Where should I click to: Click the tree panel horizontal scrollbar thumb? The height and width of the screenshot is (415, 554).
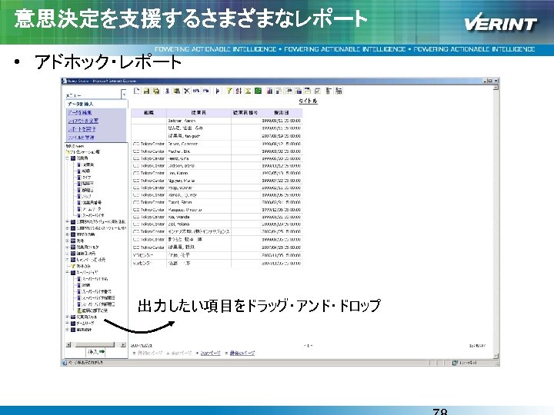click(x=95, y=345)
